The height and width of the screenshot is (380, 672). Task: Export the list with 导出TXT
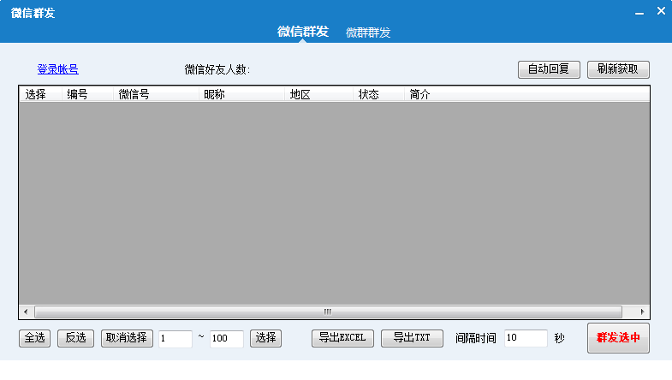(x=412, y=338)
